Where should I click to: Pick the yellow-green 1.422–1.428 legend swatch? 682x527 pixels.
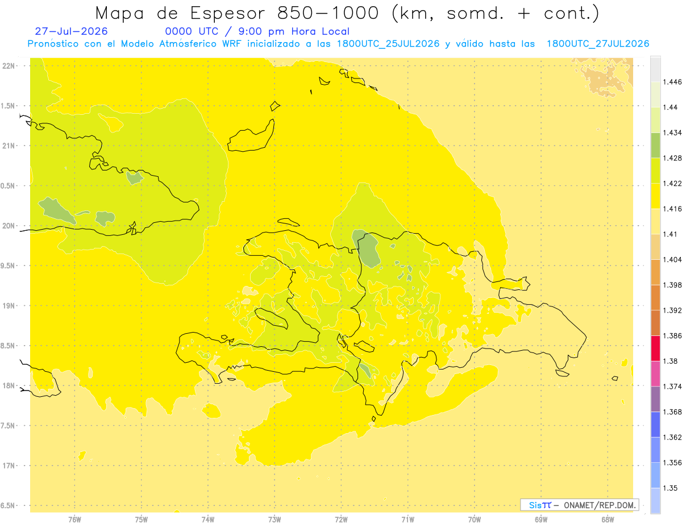655,171
